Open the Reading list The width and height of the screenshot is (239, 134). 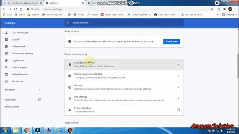click(x=230, y=15)
